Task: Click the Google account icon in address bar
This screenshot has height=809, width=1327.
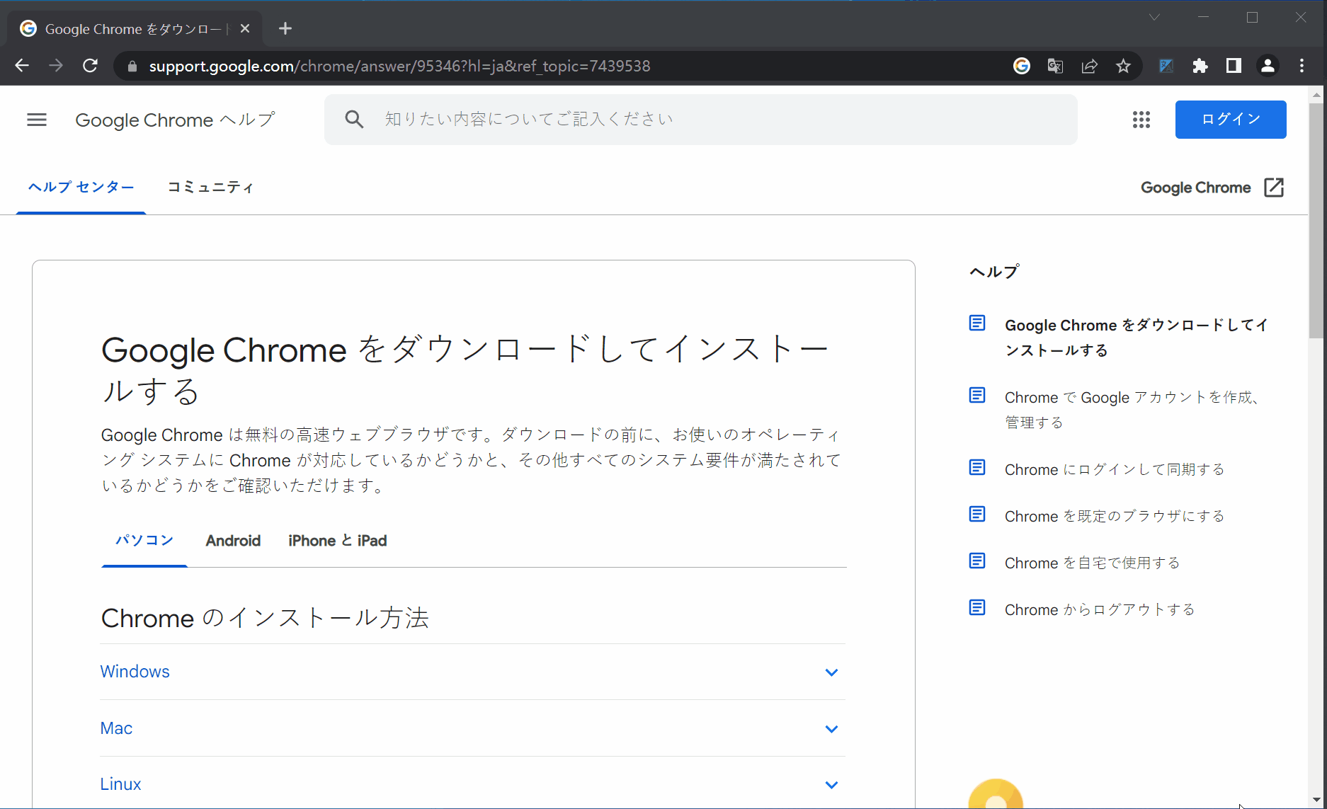Action: (1021, 66)
